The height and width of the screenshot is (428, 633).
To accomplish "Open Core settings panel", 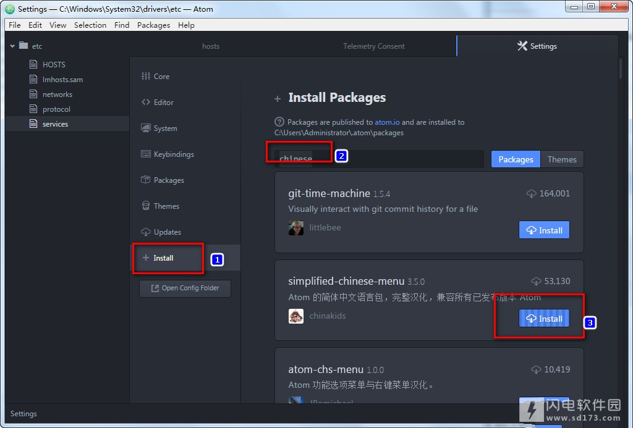I will (x=161, y=76).
